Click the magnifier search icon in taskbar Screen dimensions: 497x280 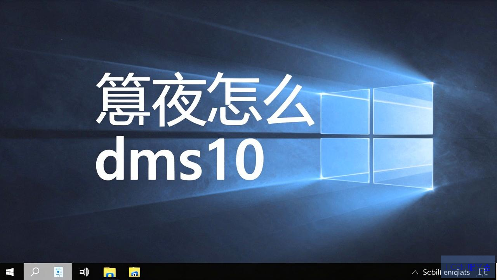click(35, 271)
